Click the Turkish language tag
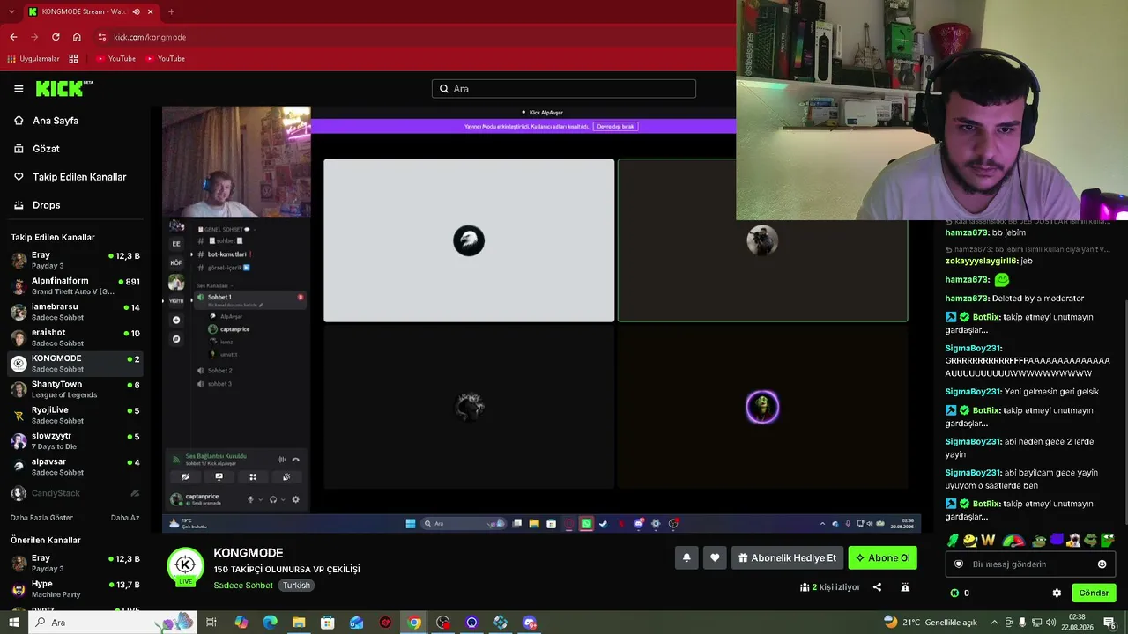Image resolution: width=1128 pixels, height=634 pixels. 296,586
